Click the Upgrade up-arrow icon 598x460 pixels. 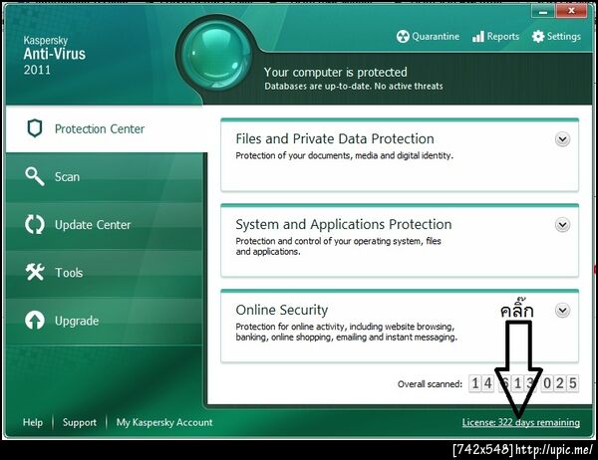pos(35,321)
